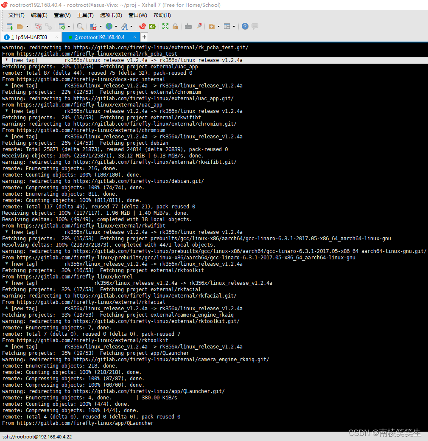Open the session Properties gear icon
The image size is (428, 441).
click(62, 26)
